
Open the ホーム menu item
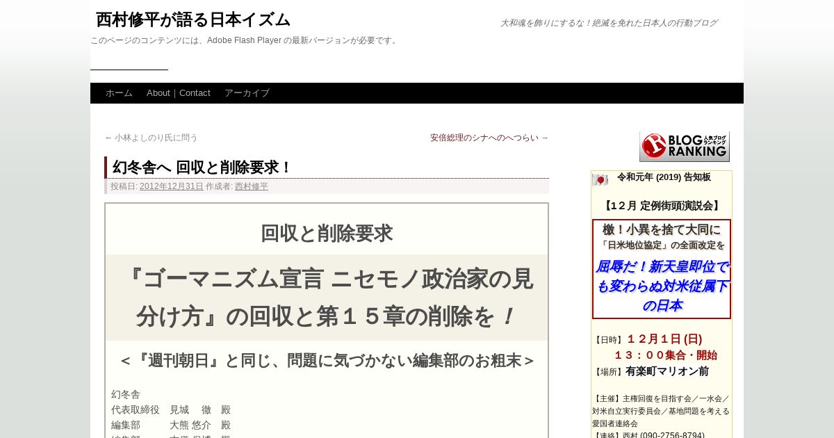[x=119, y=93]
